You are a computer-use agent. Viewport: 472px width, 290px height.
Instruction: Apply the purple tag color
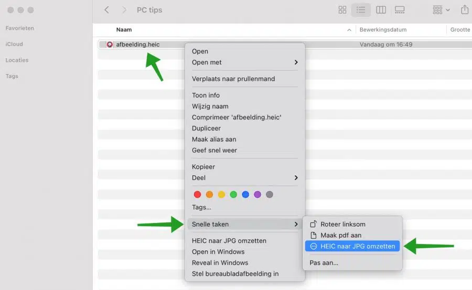click(x=258, y=194)
